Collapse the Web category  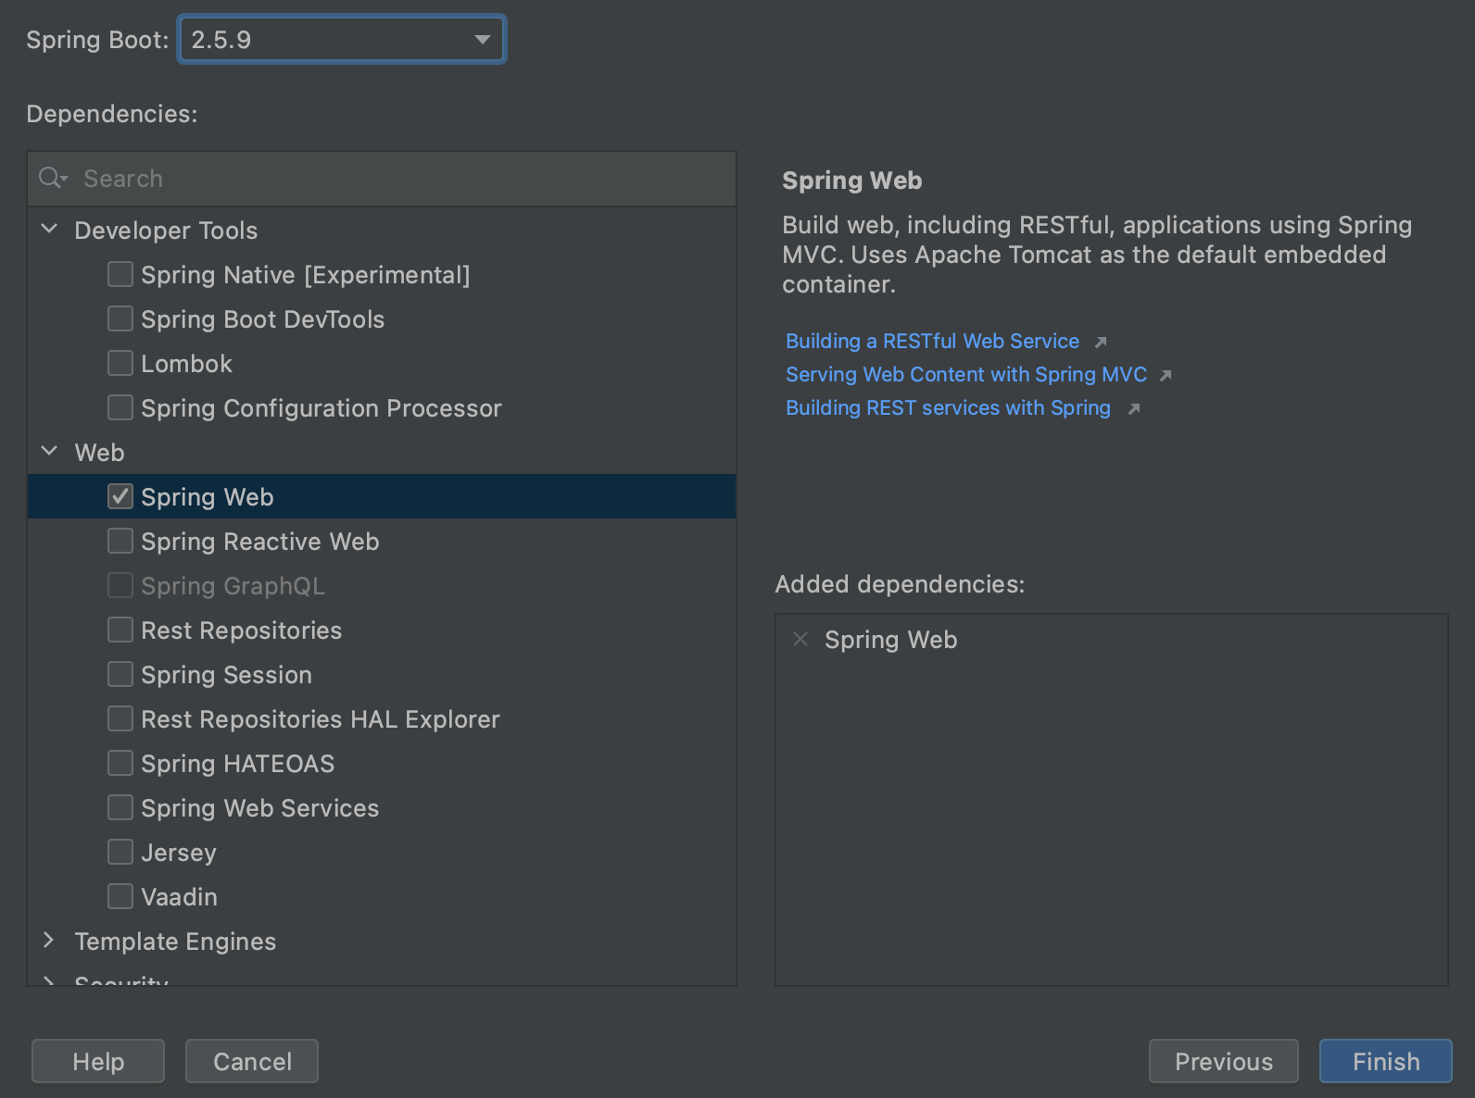tap(50, 451)
